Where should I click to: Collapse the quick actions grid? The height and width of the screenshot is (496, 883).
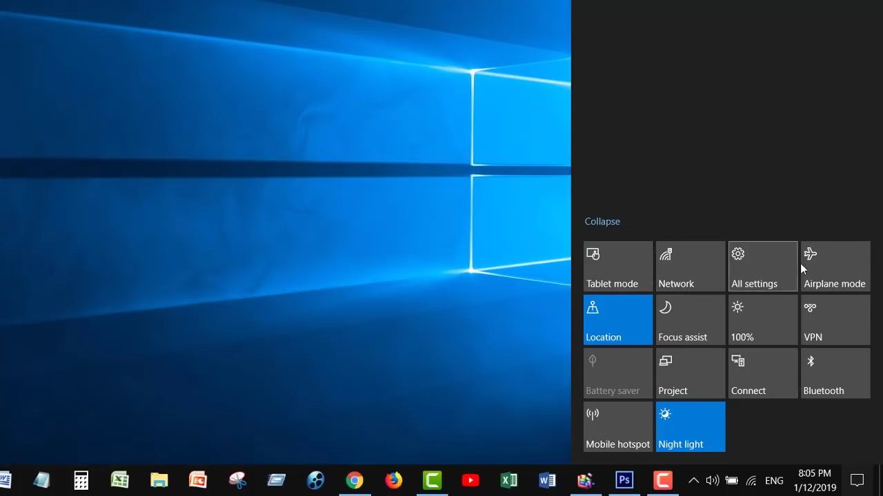point(602,221)
